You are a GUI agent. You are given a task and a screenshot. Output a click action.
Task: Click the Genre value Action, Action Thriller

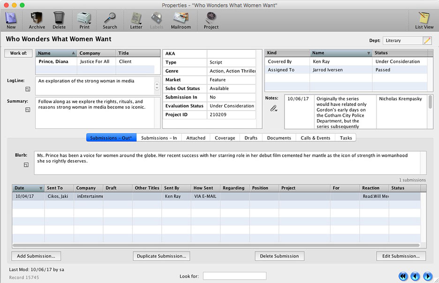coord(232,71)
